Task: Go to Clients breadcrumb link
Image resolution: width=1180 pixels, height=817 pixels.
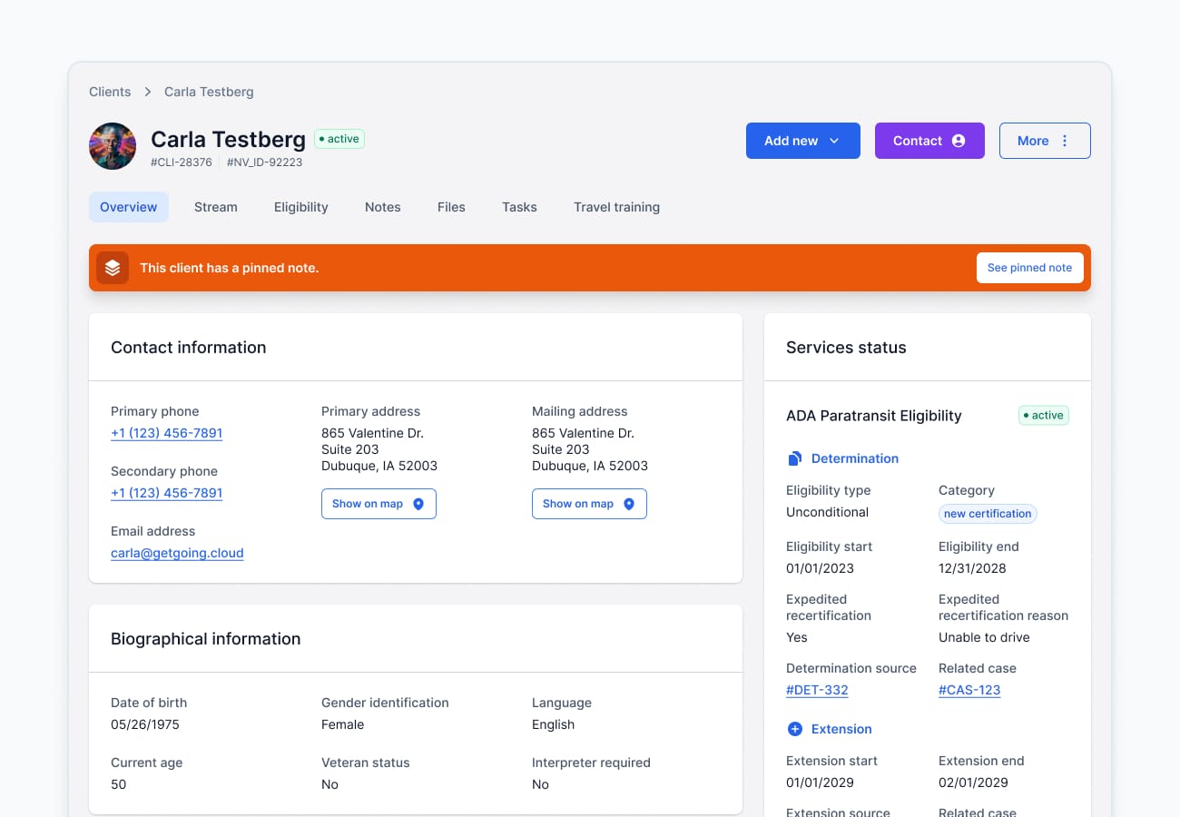Action: [110, 92]
